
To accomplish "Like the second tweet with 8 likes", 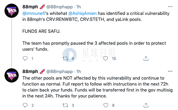I will click(106, 105).
